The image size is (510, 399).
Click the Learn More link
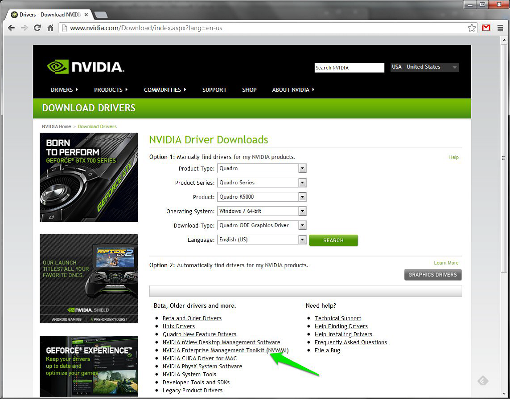point(446,263)
